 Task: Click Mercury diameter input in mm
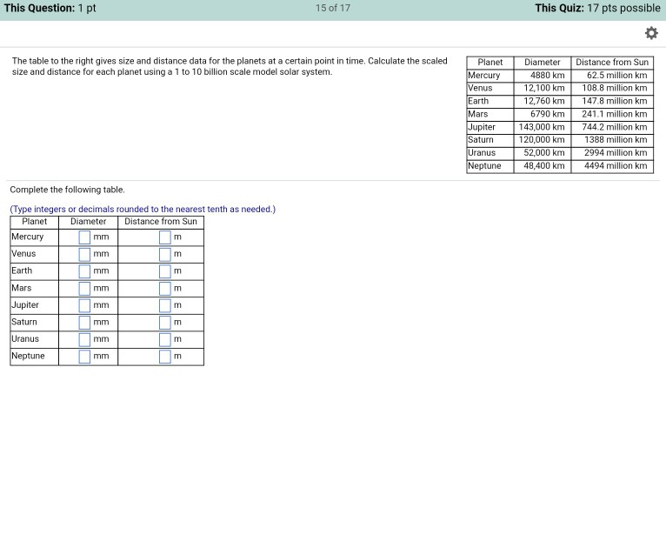(84, 237)
